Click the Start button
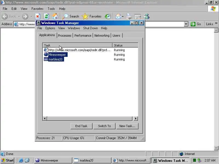This screenshot has height=164, width=219. [x=8, y=160]
